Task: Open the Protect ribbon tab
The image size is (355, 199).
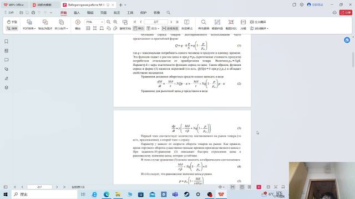Action: pyautogui.click(x=143, y=13)
